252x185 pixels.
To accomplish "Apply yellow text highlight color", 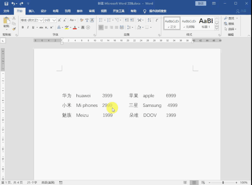I will pos(67,28).
